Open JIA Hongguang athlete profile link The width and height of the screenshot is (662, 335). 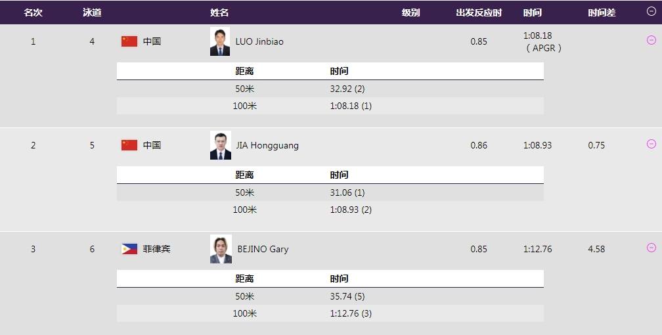267,145
